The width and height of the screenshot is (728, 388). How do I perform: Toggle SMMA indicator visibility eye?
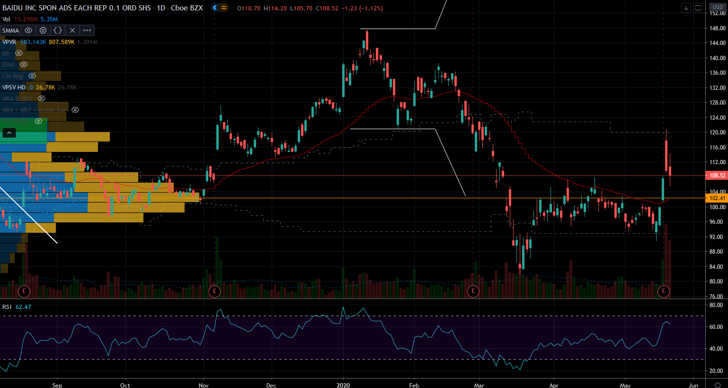[x=28, y=30]
